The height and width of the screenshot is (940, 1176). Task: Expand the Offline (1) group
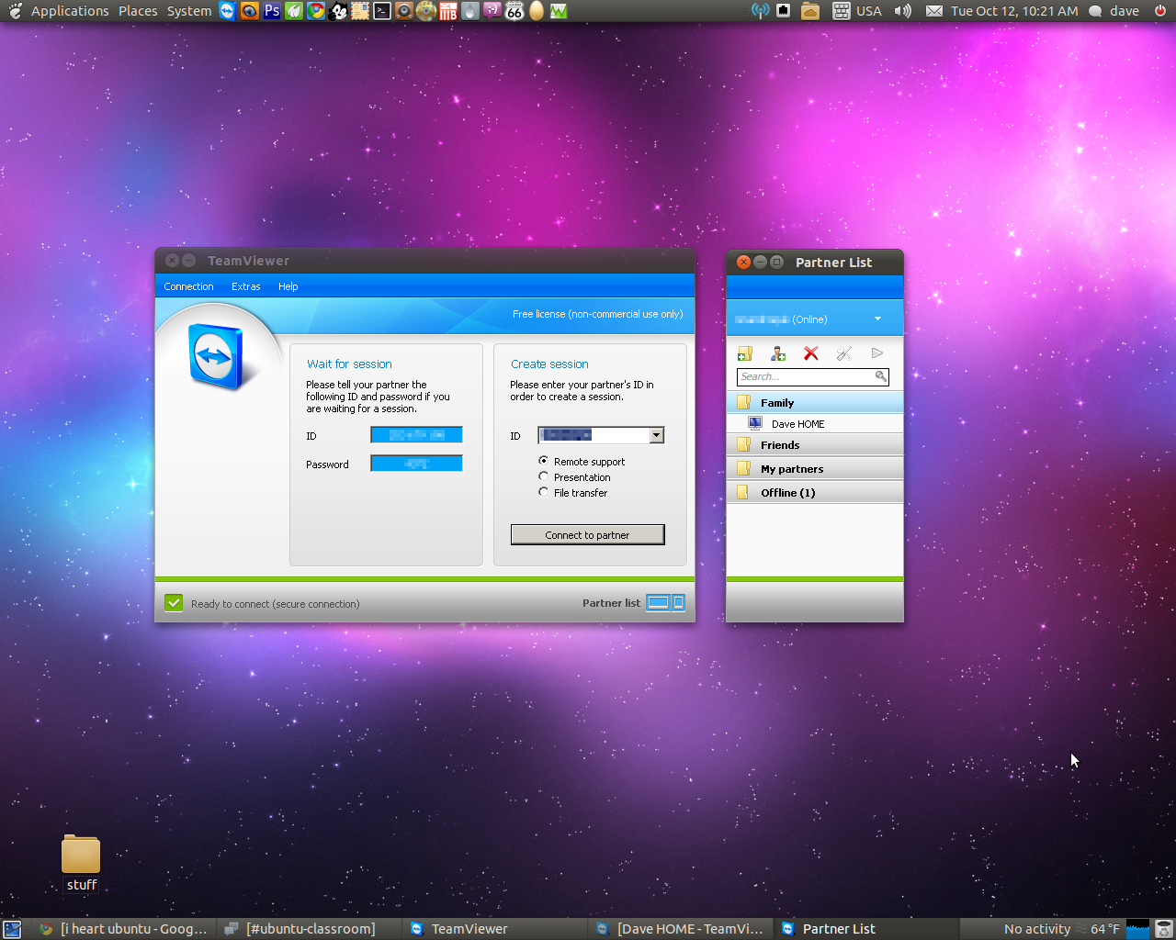point(814,492)
